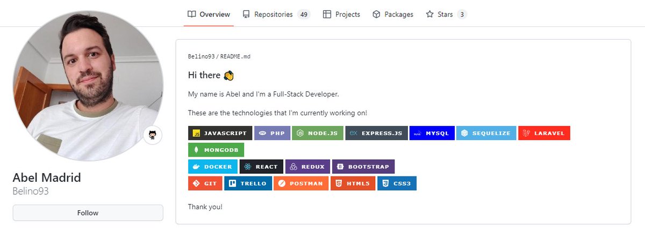Click the 'Hi there' heading
The height and width of the screenshot is (228, 645).
204,75
